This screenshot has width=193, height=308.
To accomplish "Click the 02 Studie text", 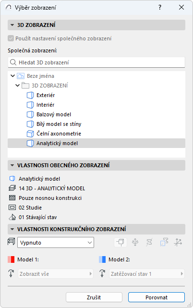I will click(x=30, y=208).
